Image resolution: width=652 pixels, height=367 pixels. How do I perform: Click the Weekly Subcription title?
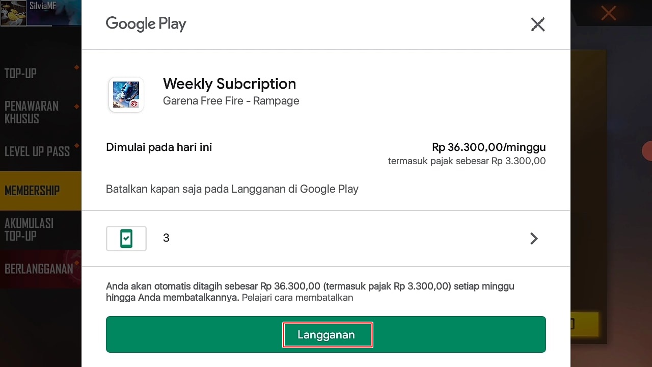229,84
